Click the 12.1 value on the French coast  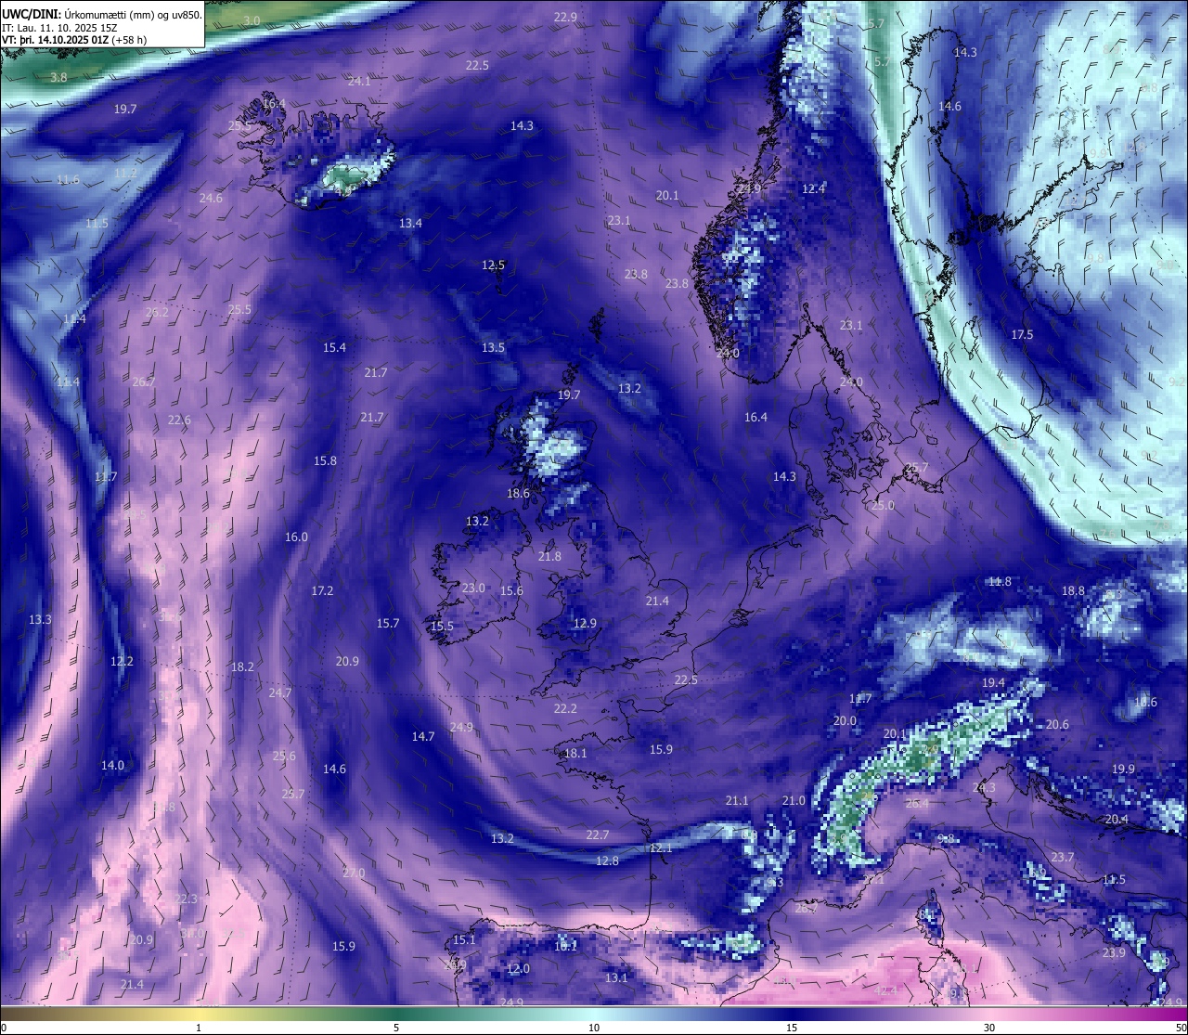tap(661, 847)
